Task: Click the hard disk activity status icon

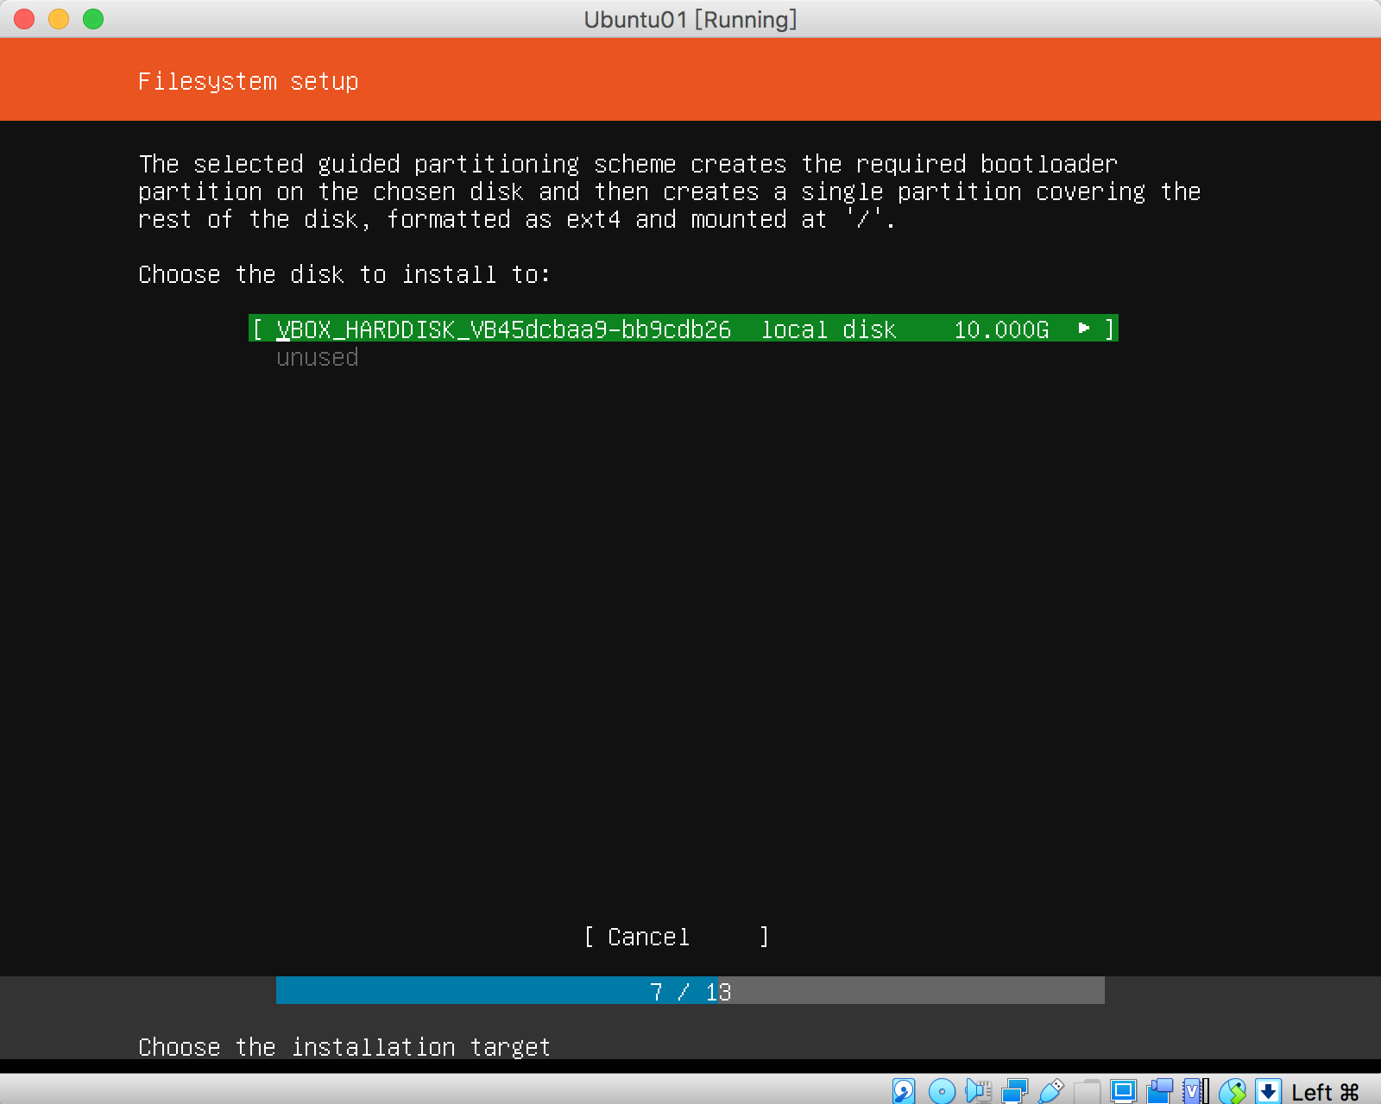Action: coord(904,1091)
